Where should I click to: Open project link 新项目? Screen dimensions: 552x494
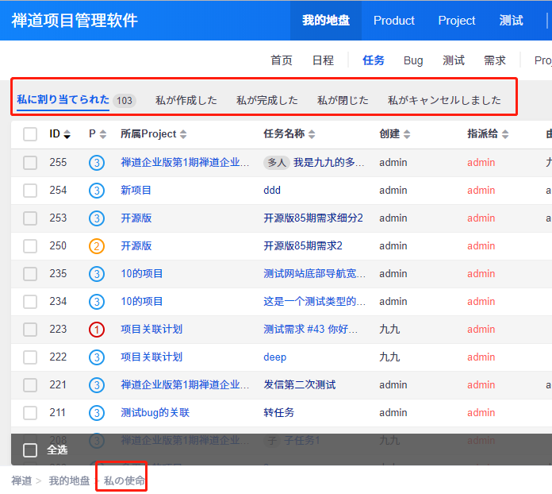136,190
